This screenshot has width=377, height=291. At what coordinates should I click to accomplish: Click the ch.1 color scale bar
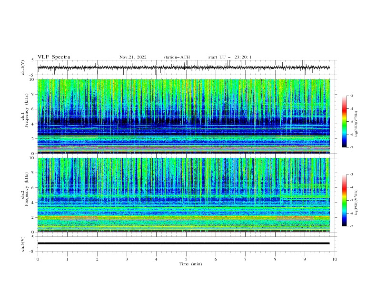point(344,122)
